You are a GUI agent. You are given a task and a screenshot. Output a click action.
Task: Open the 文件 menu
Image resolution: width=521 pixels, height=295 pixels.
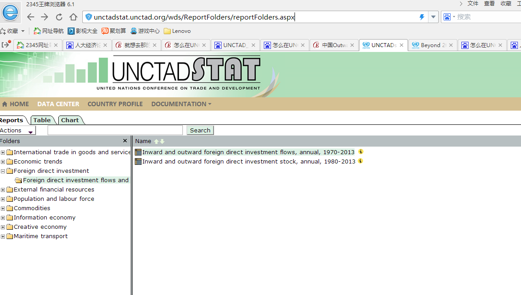tap(473, 4)
